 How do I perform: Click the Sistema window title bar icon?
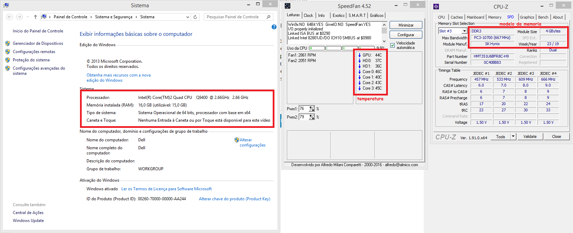click(x=6, y=5)
